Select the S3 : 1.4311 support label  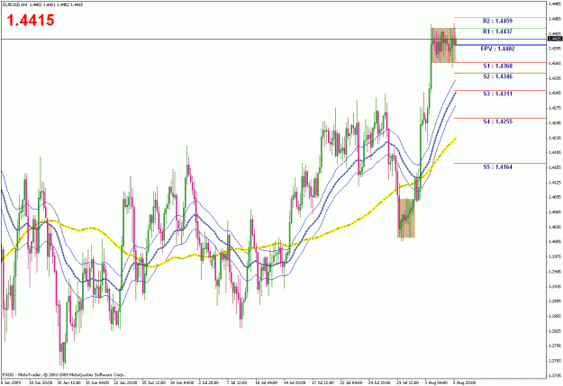[497, 94]
